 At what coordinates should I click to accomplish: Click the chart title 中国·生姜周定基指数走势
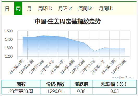pos(68,21)
